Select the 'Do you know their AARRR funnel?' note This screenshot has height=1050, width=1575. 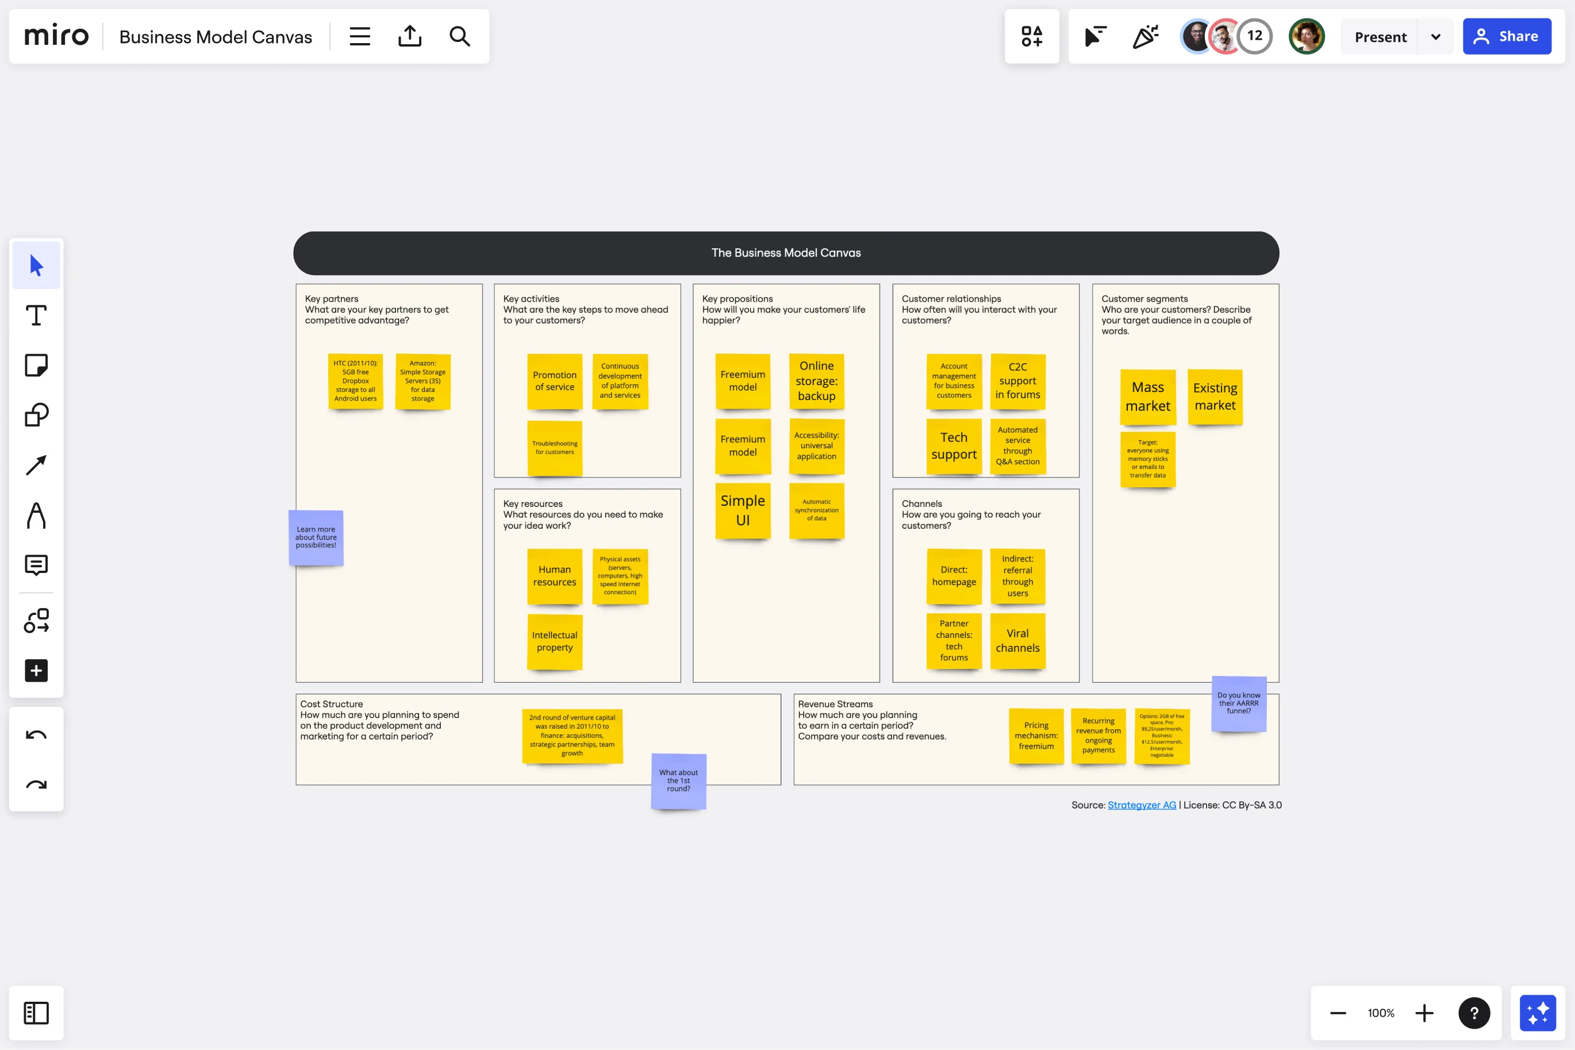pyautogui.click(x=1239, y=704)
